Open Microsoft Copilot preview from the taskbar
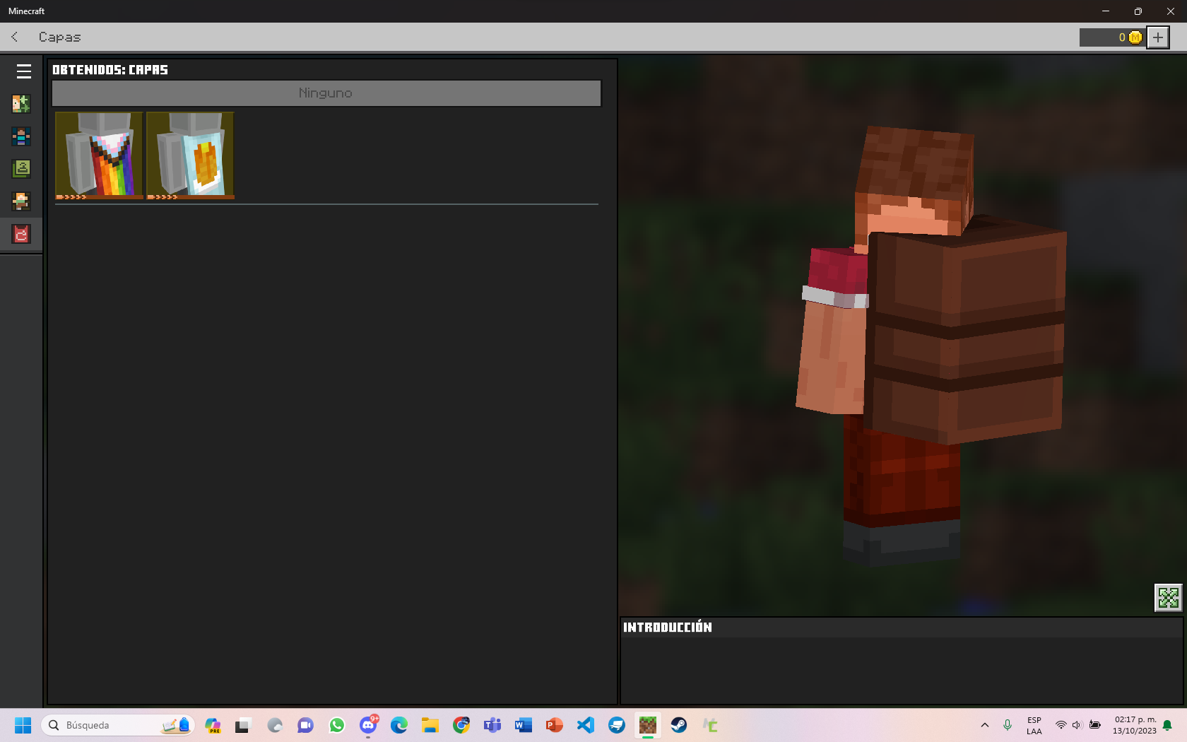 point(213,725)
